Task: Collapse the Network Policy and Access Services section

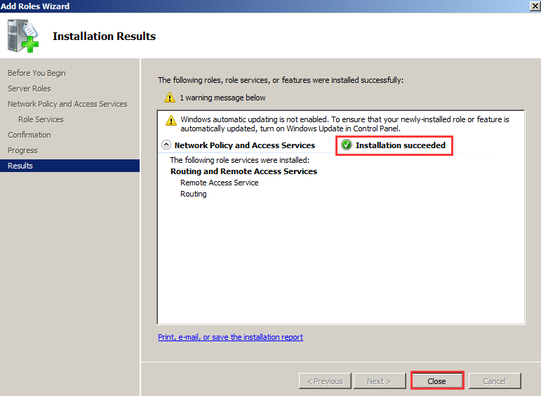Action: point(166,145)
